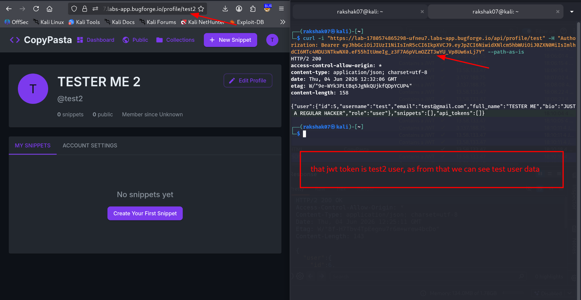Image resolution: width=581 pixels, height=300 pixels.
Task: Click '0 public' count text
Action: (103, 114)
